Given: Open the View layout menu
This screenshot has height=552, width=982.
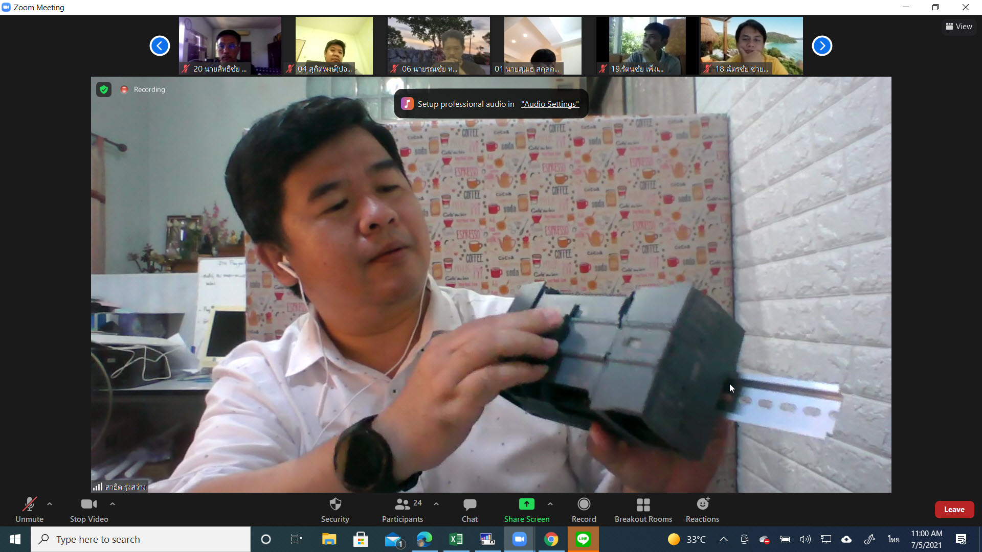Looking at the screenshot, I should (x=959, y=27).
